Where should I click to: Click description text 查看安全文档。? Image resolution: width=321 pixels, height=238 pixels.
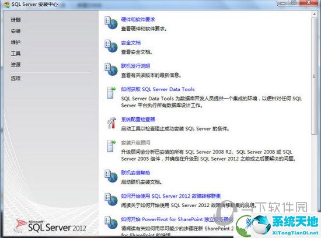pos(137,52)
